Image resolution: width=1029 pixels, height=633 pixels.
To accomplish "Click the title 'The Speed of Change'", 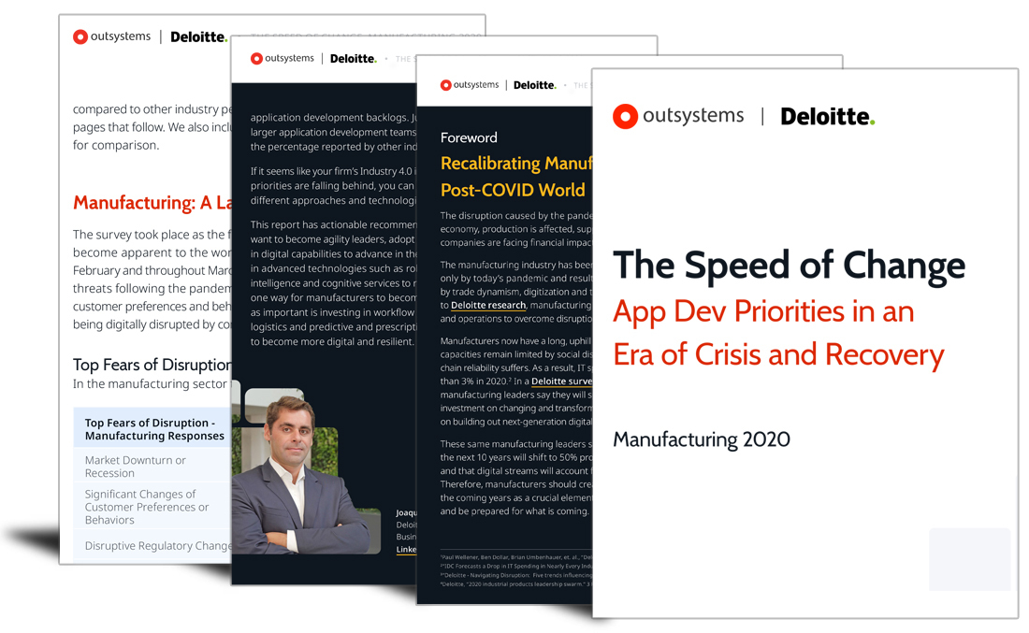I will (789, 266).
